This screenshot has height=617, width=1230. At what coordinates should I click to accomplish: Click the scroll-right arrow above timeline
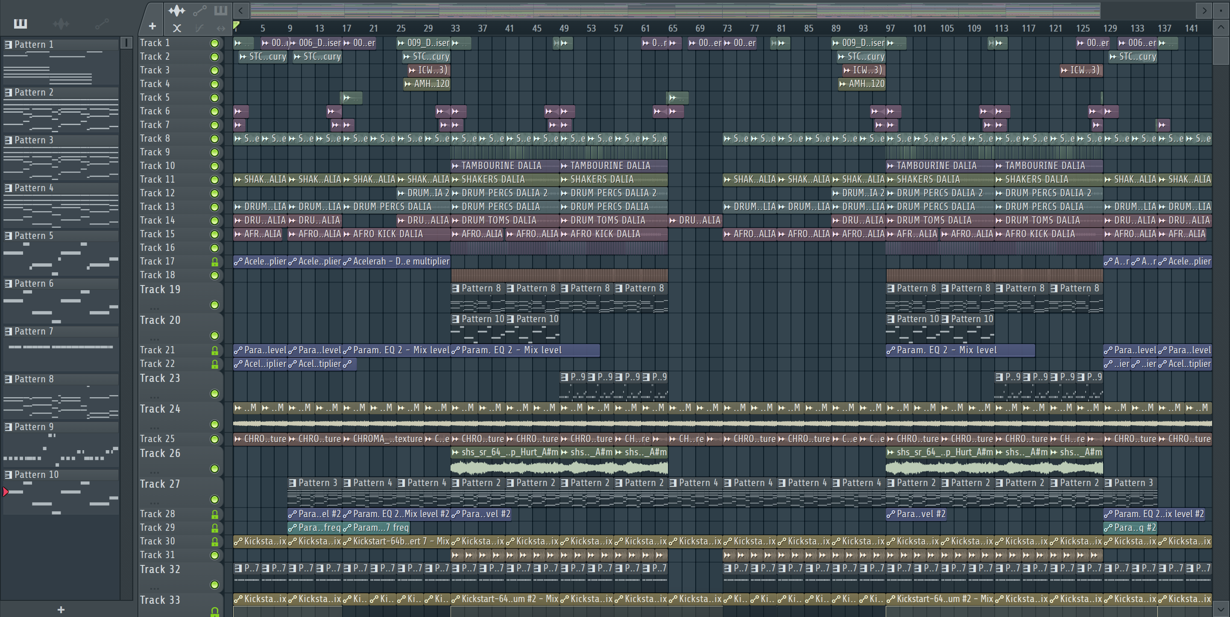(x=1204, y=10)
